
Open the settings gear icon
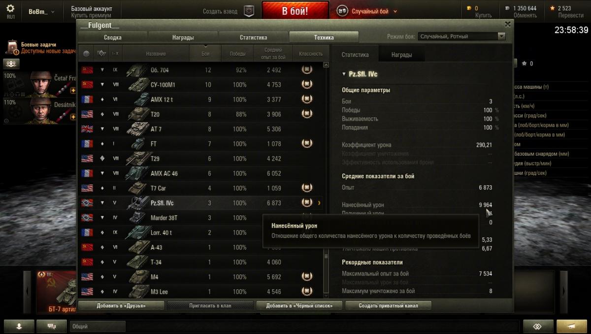point(10,8)
